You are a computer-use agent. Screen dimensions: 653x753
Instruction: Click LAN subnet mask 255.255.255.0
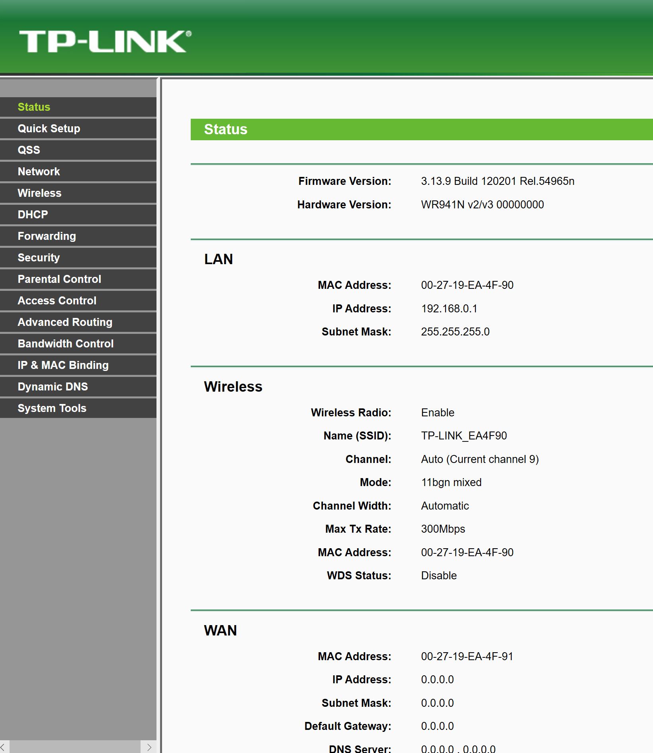pyautogui.click(x=456, y=332)
